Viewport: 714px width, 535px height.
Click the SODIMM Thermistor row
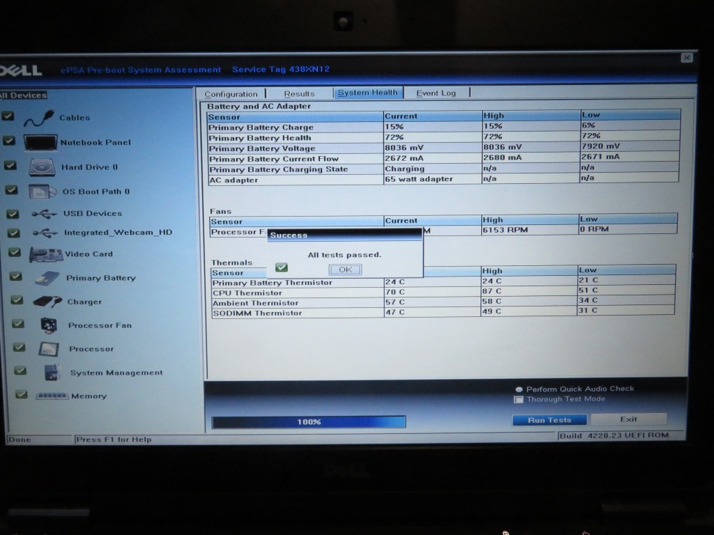pos(443,312)
